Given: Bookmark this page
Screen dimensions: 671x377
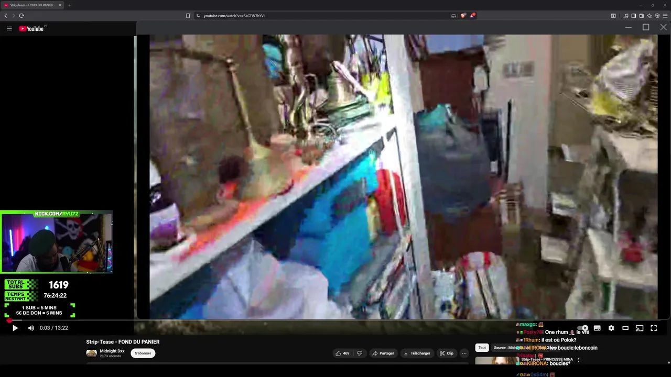Looking at the screenshot, I should point(188,16).
